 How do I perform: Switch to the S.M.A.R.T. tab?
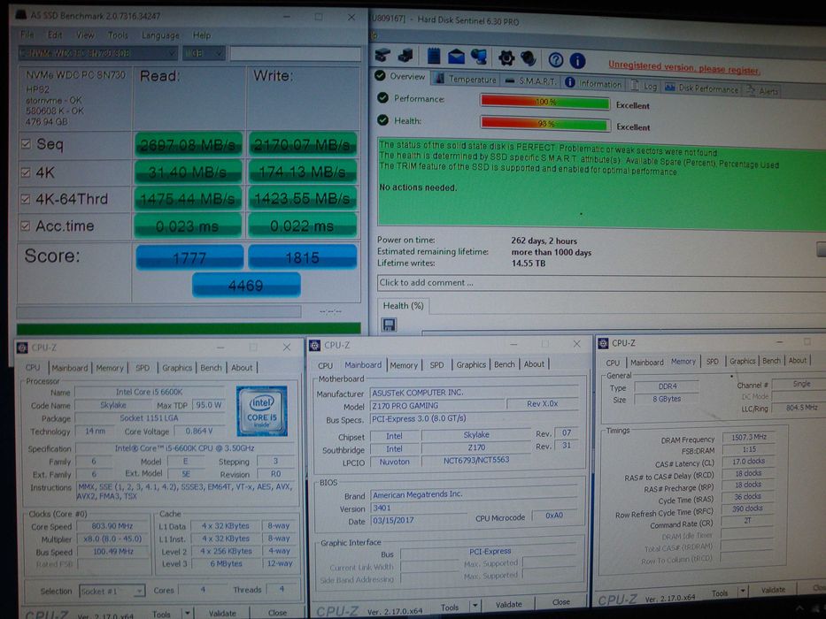click(531, 80)
